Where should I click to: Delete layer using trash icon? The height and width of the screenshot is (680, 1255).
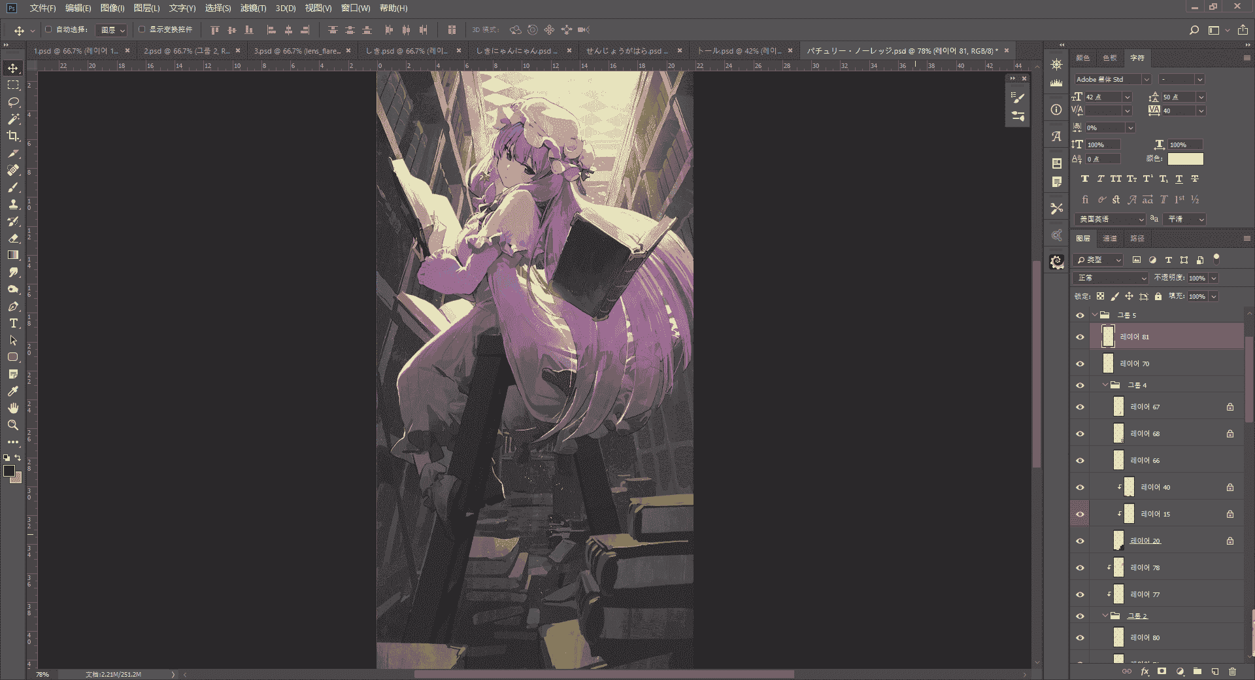[1232, 671]
